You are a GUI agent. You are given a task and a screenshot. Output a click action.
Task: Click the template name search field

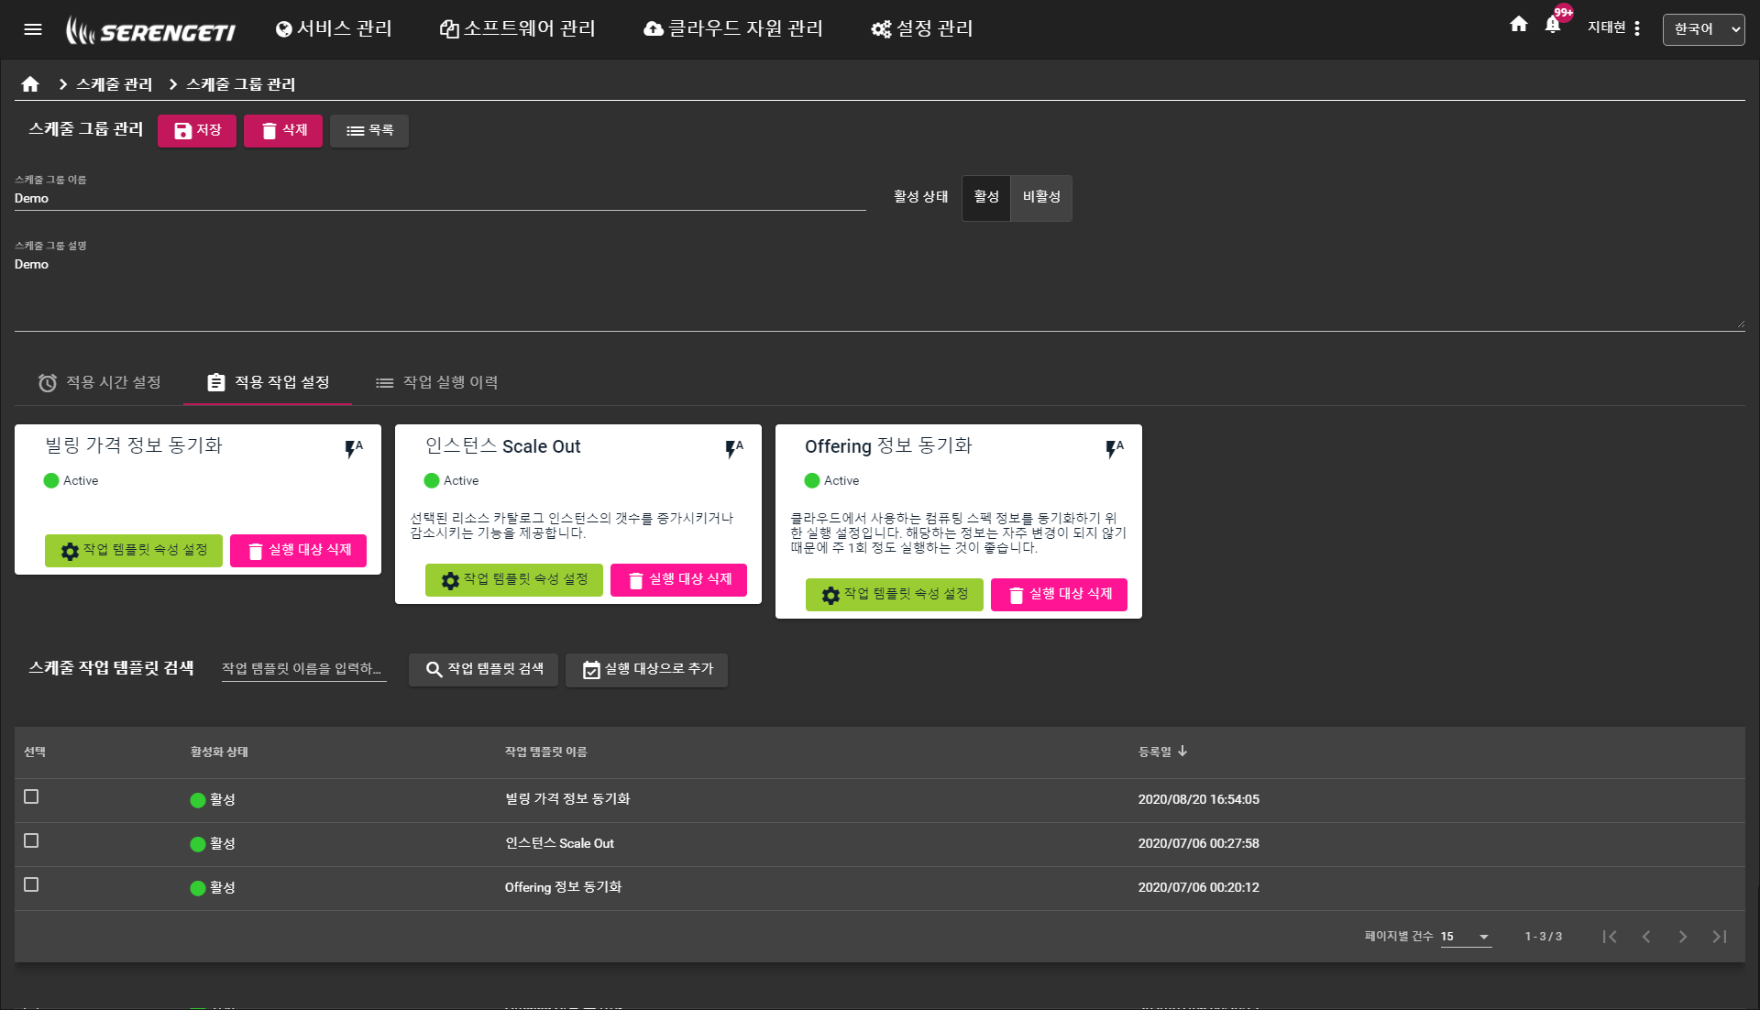303,669
